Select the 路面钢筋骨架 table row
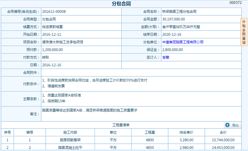This screenshot has height=151, width=248. tap(70, 140)
